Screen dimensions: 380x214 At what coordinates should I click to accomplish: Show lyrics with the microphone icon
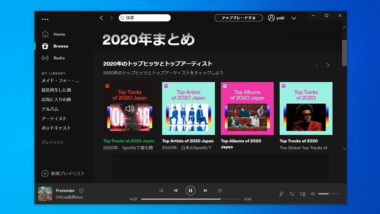pyautogui.click(x=281, y=194)
